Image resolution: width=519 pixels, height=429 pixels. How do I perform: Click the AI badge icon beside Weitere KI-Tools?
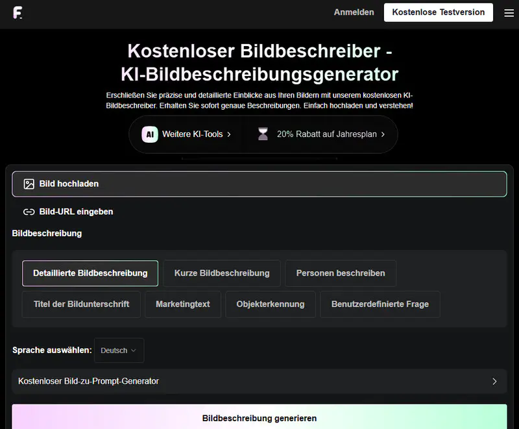150,134
